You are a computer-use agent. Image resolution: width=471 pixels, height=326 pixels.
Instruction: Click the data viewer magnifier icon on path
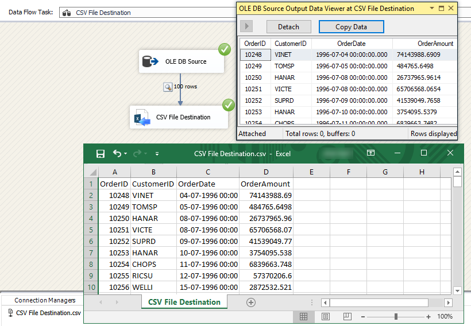coord(168,87)
